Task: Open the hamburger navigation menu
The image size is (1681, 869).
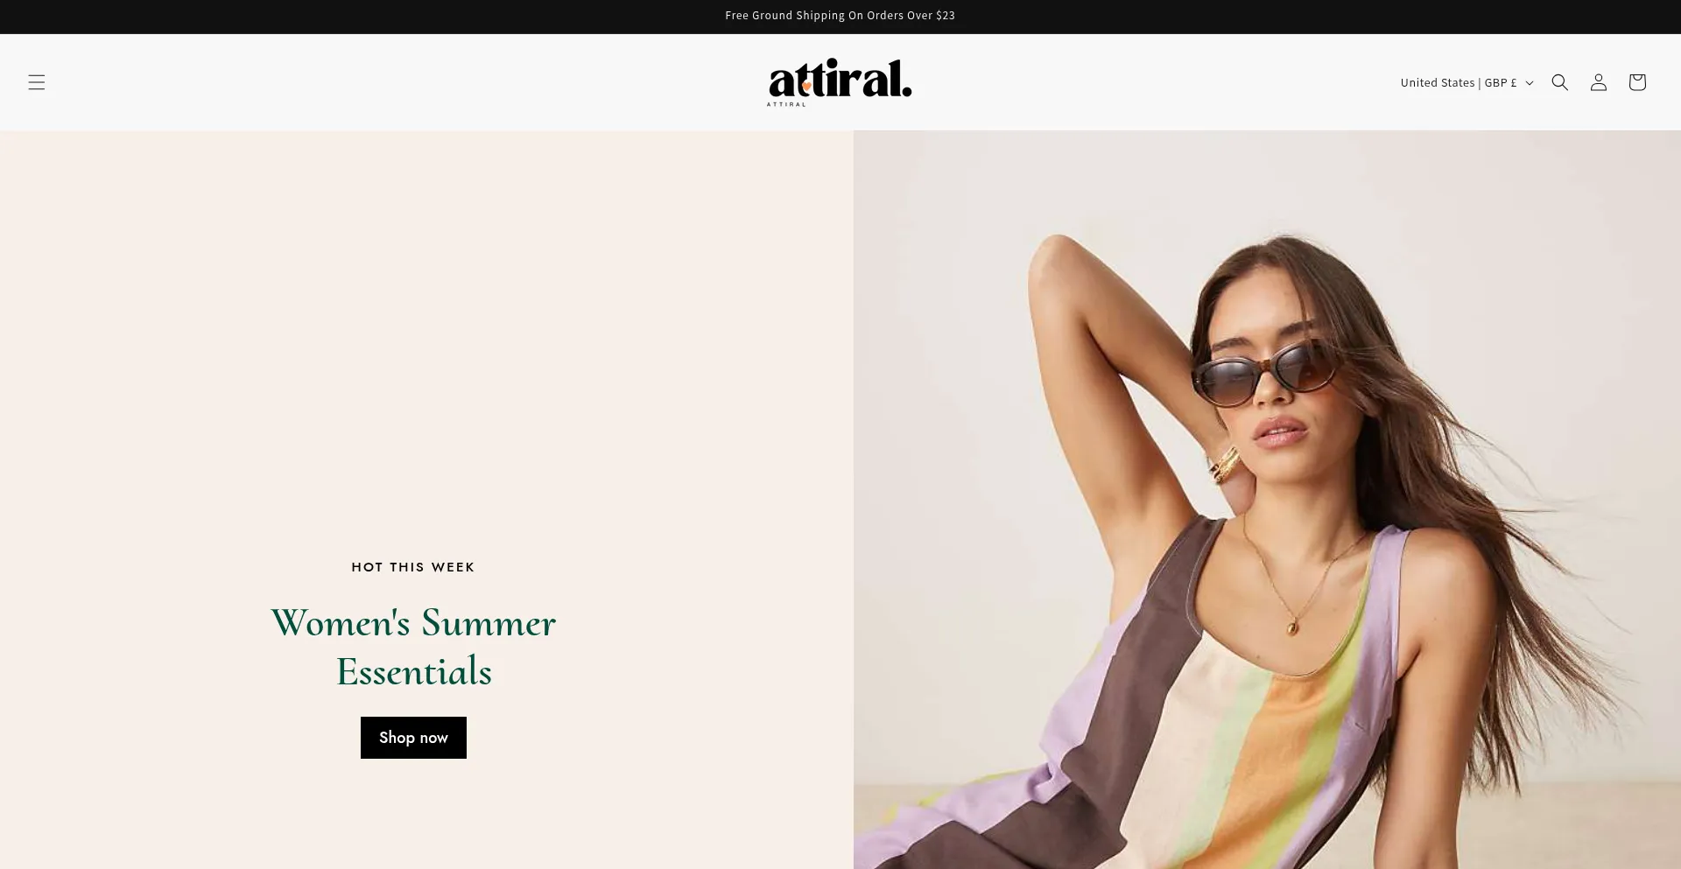Action: pyautogui.click(x=37, y=82)
